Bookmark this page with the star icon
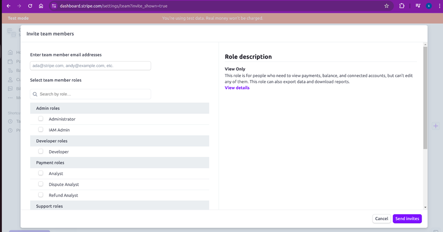443x232 pixels. [x=386, y=6]
